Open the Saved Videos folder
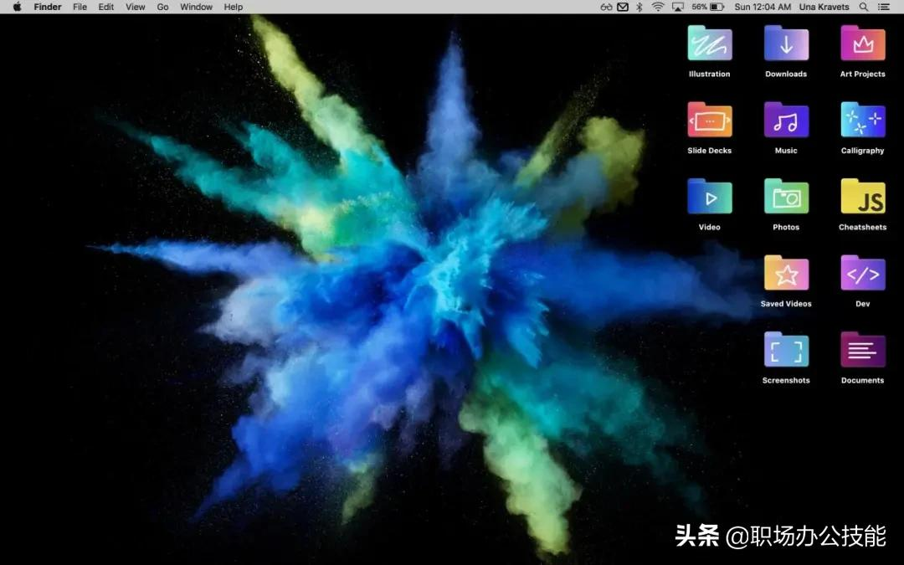Image resolution: width=904 pixels, height=565 pixels. coord(786,274)
